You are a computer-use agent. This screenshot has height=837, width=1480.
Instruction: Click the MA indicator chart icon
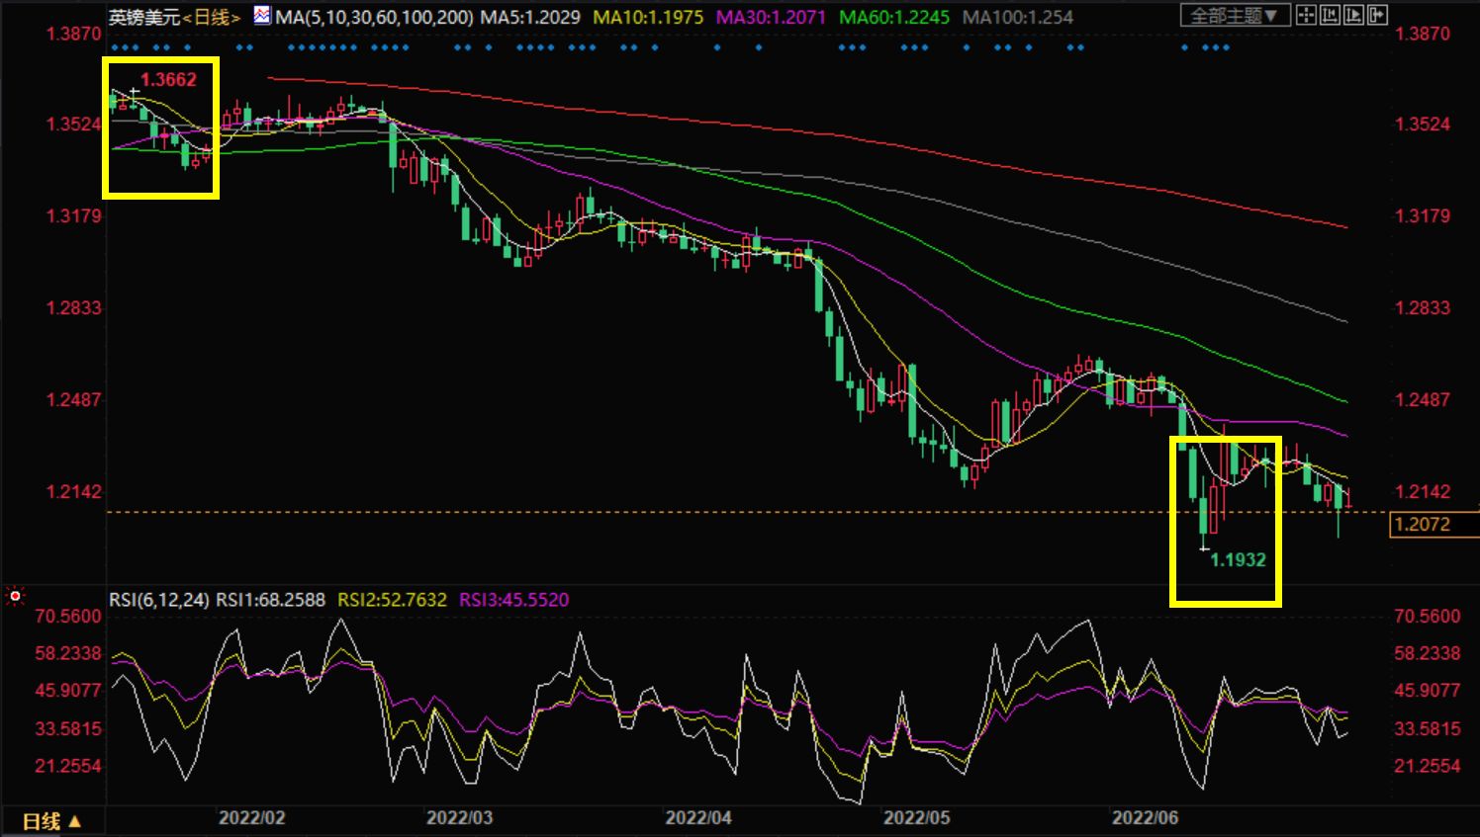pyautogui.click(x=262, y=16)
